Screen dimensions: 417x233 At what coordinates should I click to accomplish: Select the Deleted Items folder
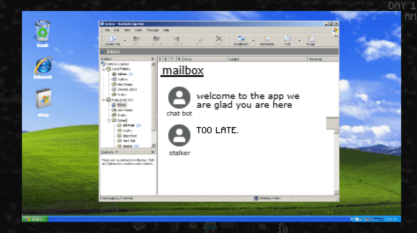(x=124, y=89)
